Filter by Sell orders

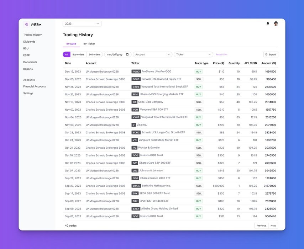[95, 54]
